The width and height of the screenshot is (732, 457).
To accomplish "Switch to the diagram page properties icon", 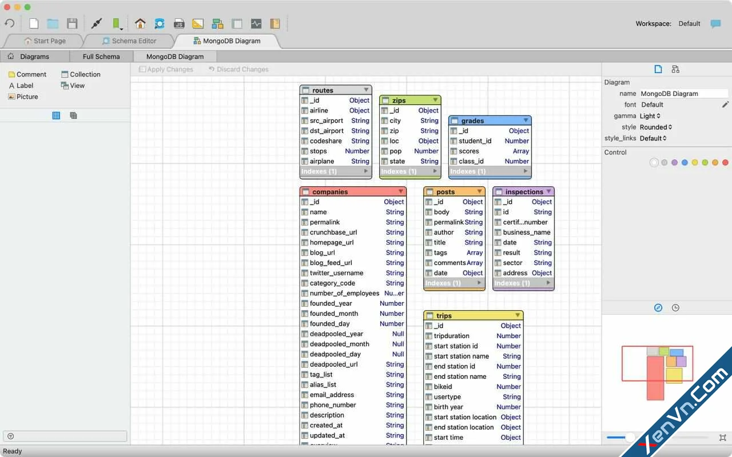I will [658, 69].
